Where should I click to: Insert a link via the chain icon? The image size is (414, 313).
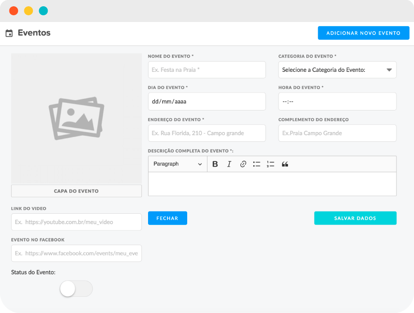(243, 164)
